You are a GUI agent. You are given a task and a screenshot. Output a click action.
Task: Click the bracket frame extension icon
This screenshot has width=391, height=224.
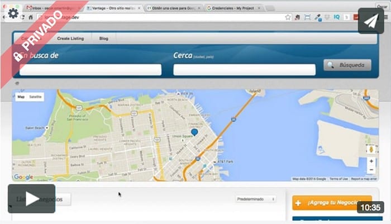coord(307,17)
